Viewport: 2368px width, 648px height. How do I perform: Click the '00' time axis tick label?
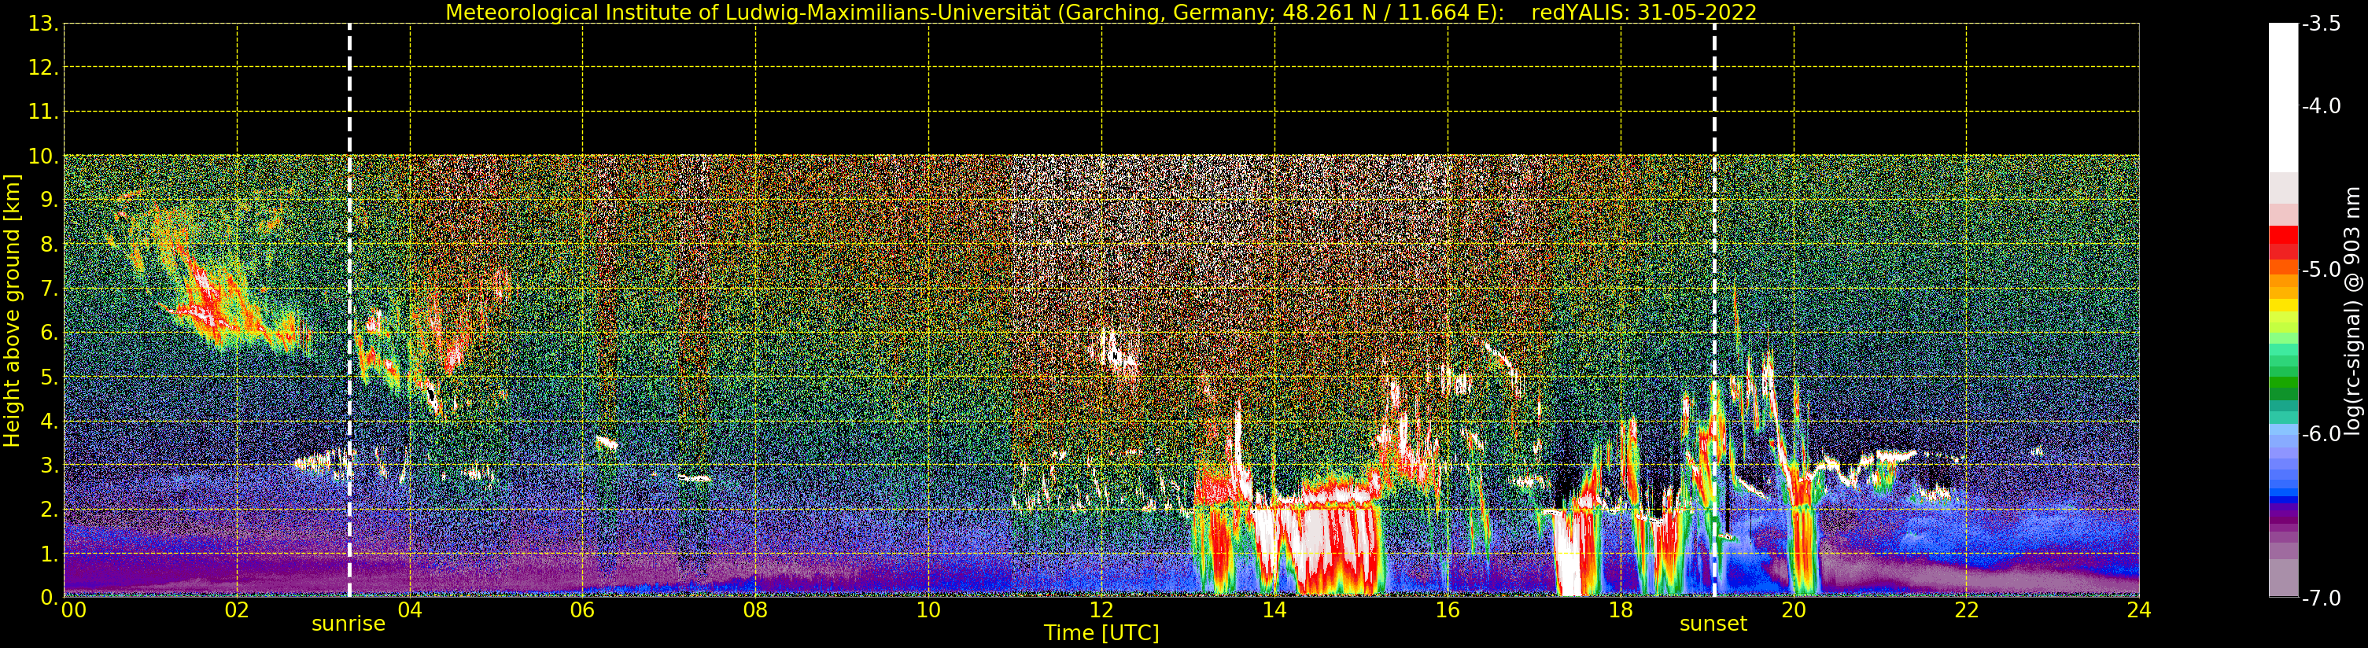click(x=73, y=610)
